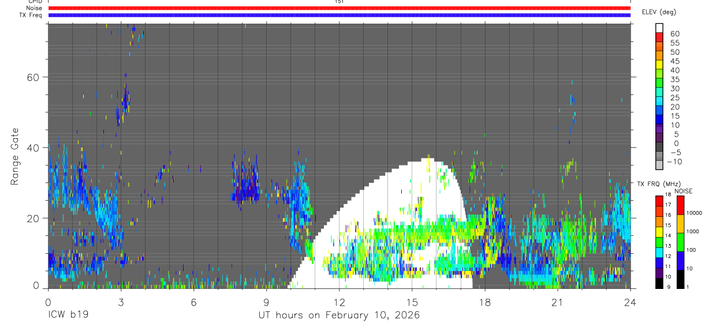This screenshot has width=709, height=327.
Task: Click the 'Noise' label above the plot
Action: pyautogui.click(x=35, y=8)
